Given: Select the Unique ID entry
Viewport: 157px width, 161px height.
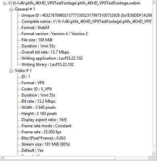Looking at the screenshot, I should coord(87,15).
